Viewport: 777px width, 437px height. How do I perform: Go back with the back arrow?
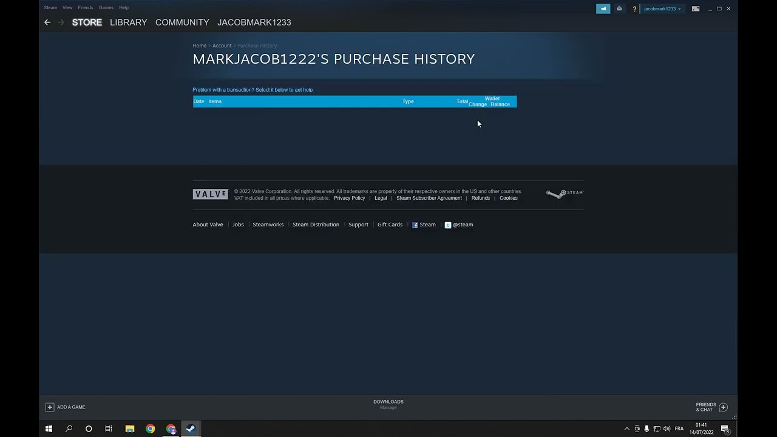[x=47, y=22]
